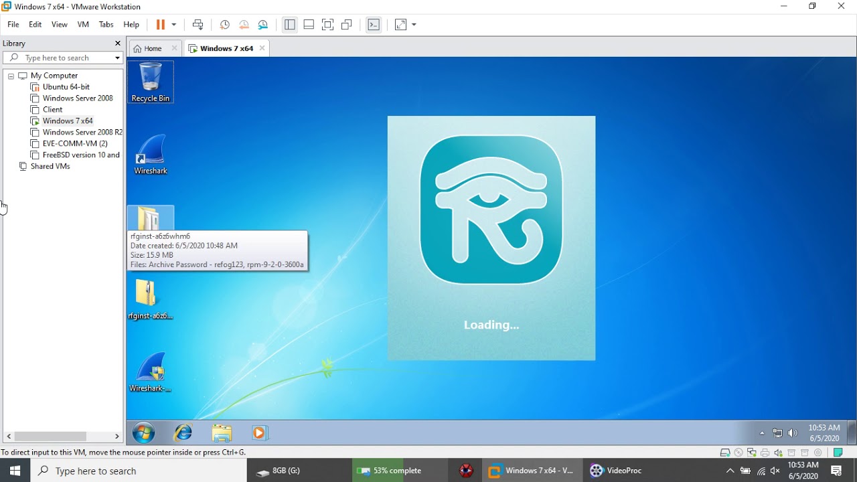This screenshot has height=482, width=857.
Task: Select the Recycle Bin desktop icon
Action: (x=151, y=82)
